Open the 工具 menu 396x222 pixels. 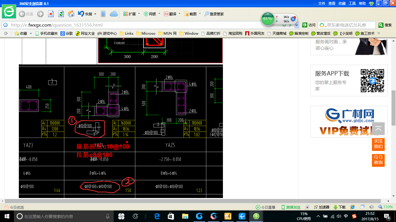click(x=352, y=3)
